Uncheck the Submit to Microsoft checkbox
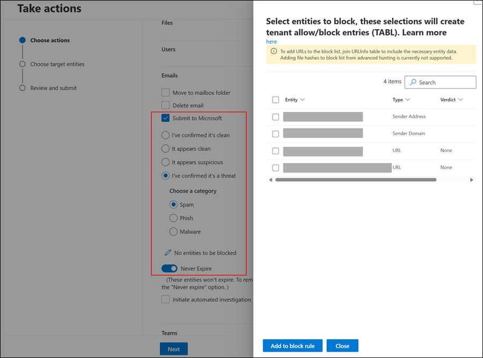 coord(166,118)
